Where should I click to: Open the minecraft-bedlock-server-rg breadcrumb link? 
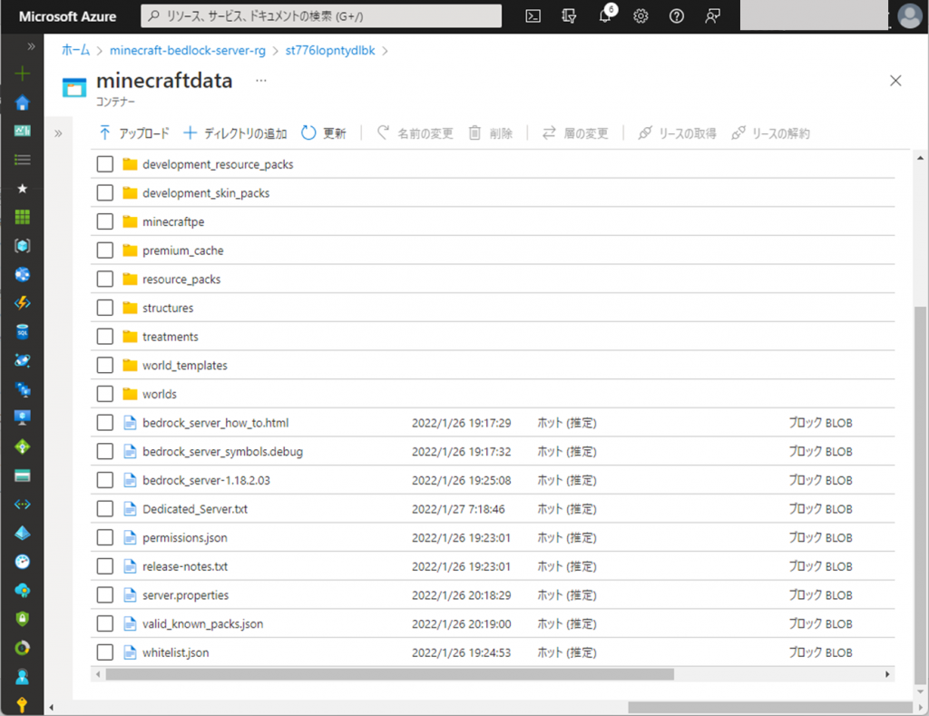click(x=188, y=51)
